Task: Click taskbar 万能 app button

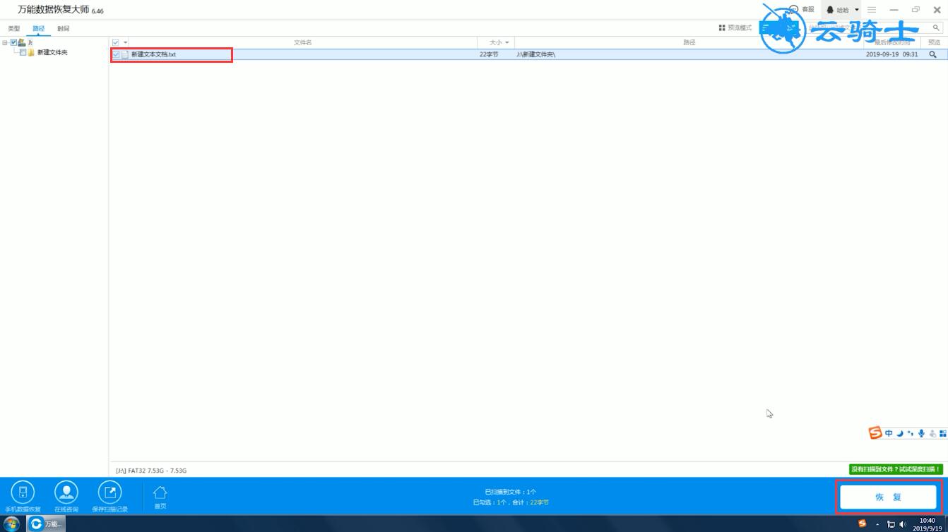Action: pos(45,524)
